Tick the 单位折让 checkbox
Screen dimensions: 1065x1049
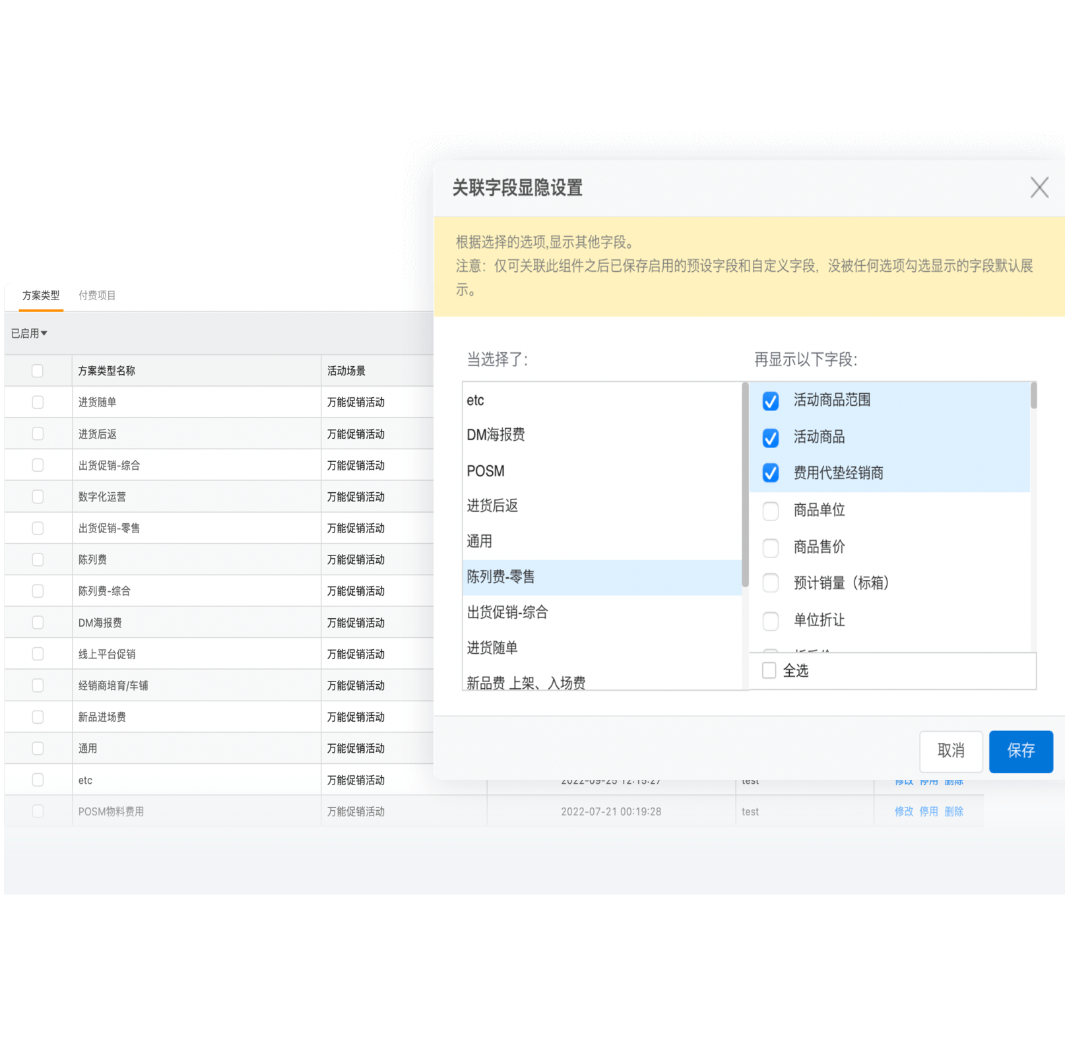[x=770, y=620]
